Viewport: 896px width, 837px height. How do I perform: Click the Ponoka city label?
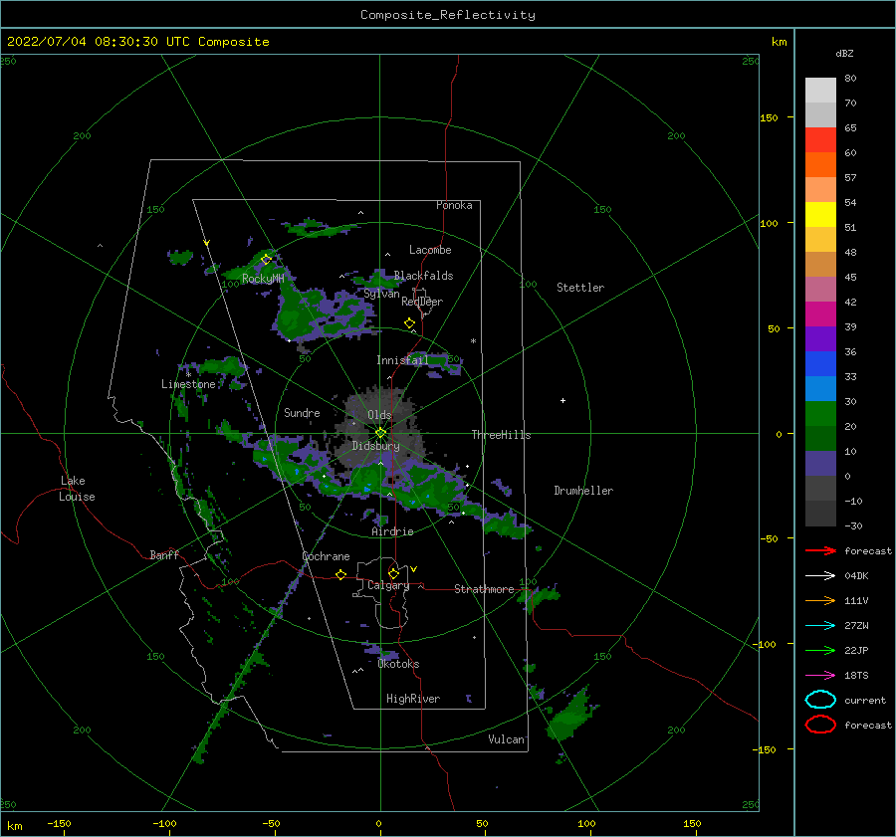[x=454, y=205]
